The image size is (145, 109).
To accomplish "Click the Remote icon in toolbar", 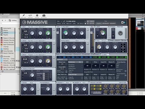I will point(37,15).
